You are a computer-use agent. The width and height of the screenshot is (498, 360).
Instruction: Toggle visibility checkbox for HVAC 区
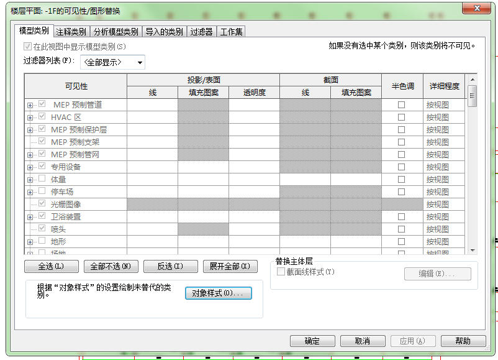click(x=42, y=116)
